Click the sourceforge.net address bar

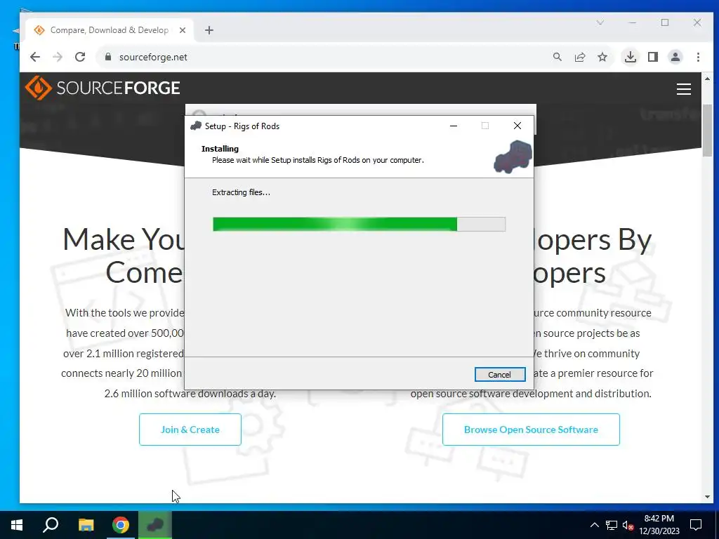(321, 57)
